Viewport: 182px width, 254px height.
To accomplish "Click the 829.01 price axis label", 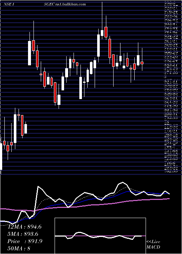I will tap(170, 98).
